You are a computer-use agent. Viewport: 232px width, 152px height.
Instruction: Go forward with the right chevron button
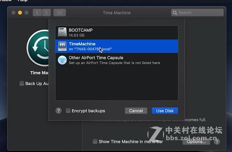[x=46, y=13]
